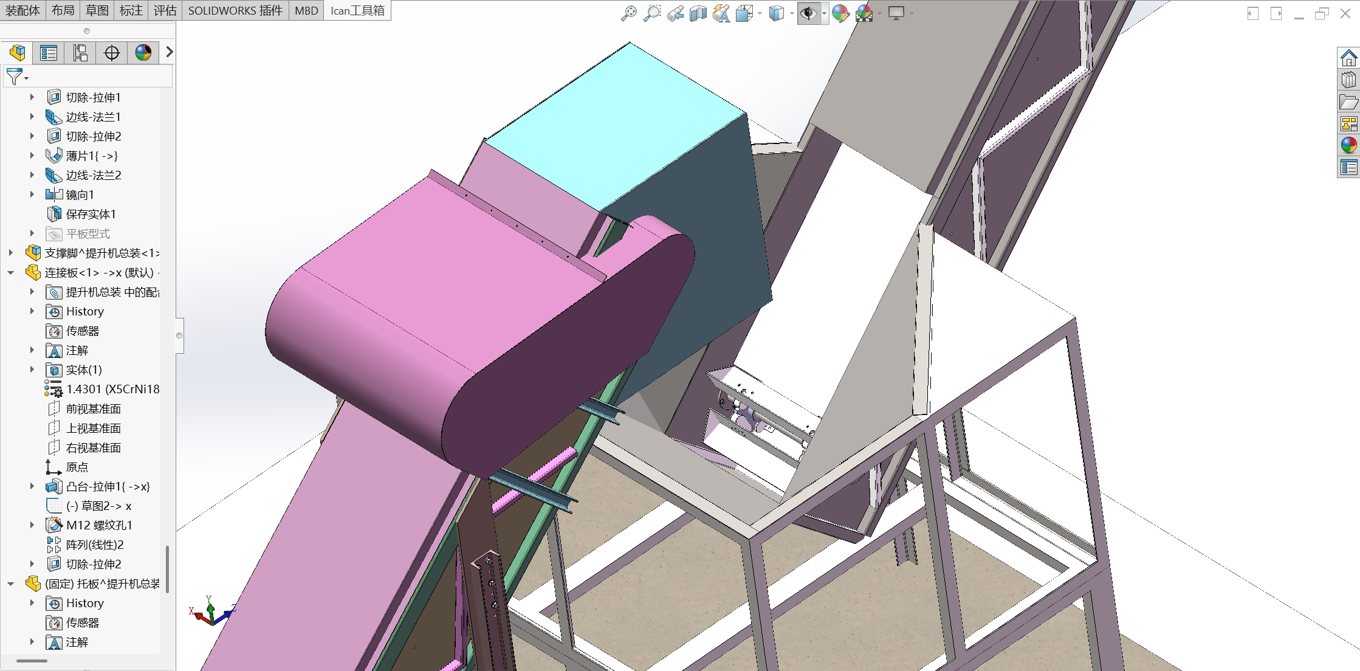
Task: Select the 保存实体1 feature
Action: tap(81, 214)
